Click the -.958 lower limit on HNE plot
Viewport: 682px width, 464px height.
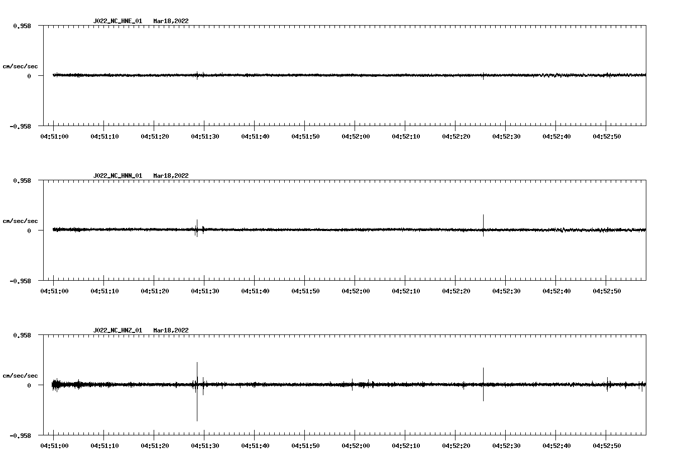[x=21, y=127]
